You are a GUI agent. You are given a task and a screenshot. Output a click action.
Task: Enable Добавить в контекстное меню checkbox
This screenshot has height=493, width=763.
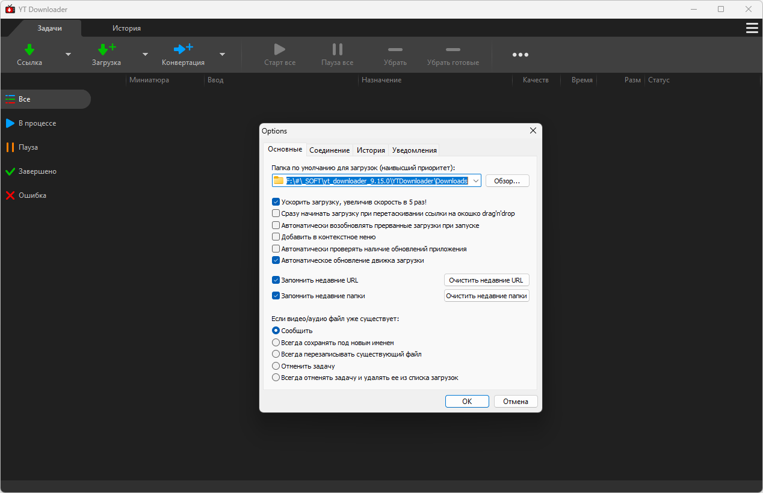[x=276, y=237]
